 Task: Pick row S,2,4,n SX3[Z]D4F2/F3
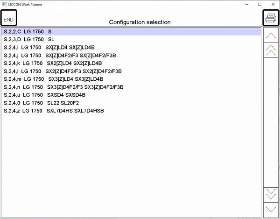[x=131, y=87]
